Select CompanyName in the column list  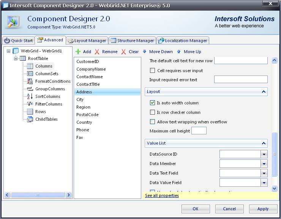click(x=107, y=69)
